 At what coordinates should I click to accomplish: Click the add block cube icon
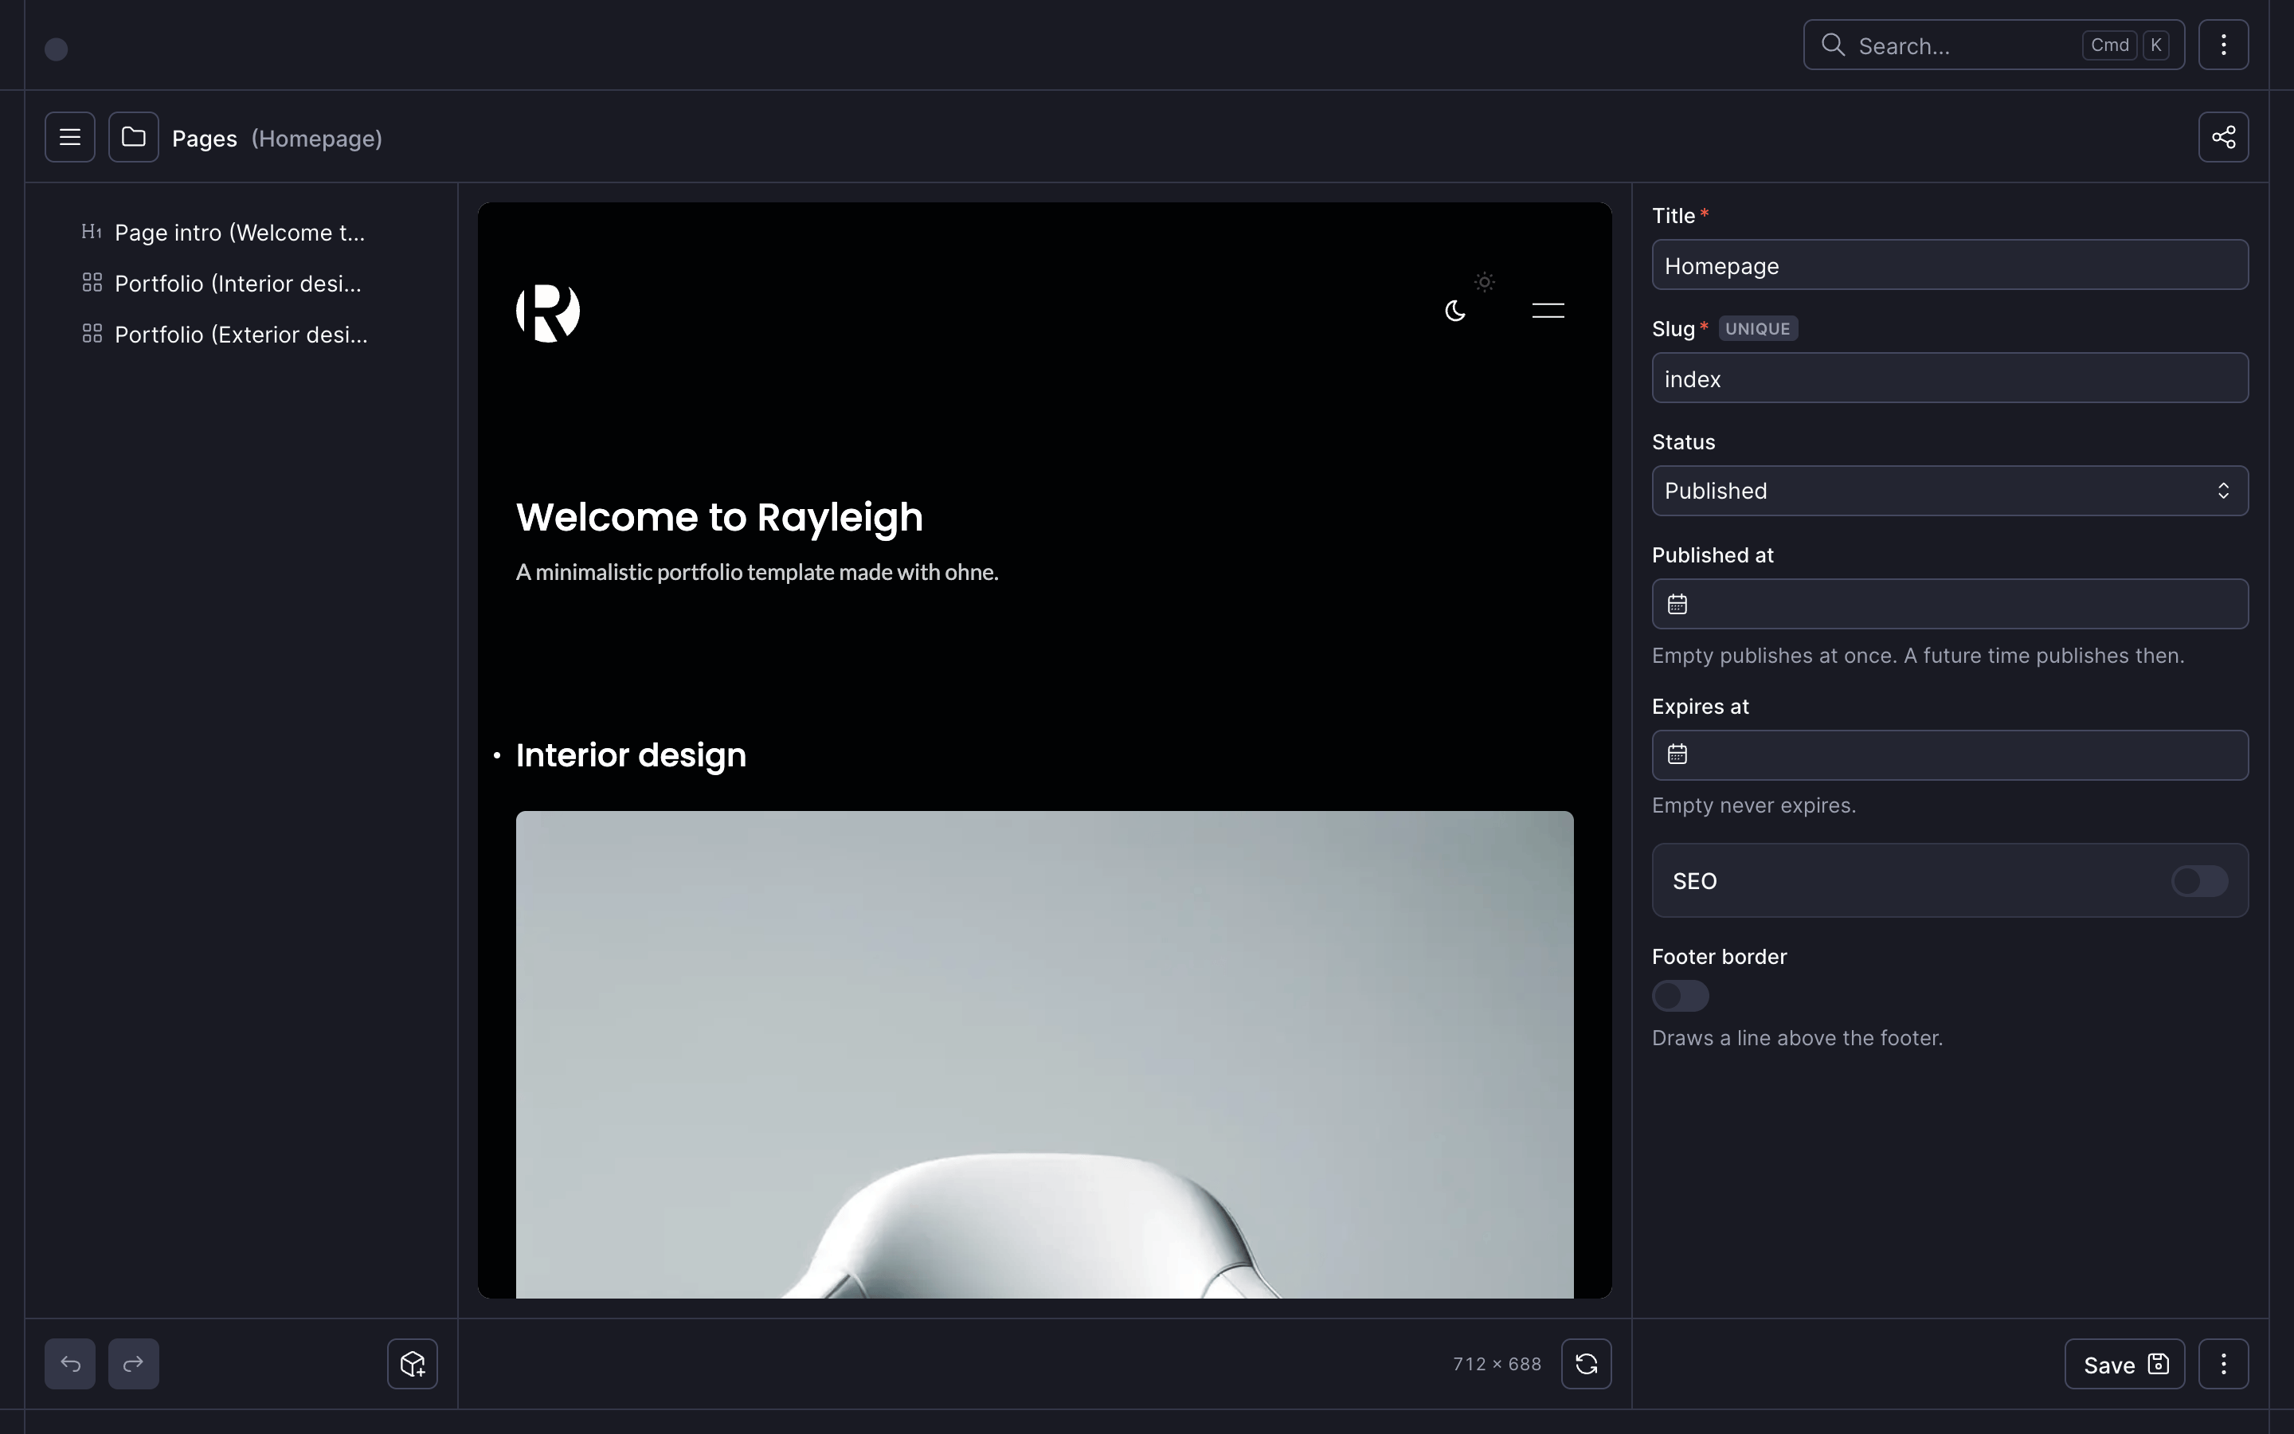(x=413, y=1364)
